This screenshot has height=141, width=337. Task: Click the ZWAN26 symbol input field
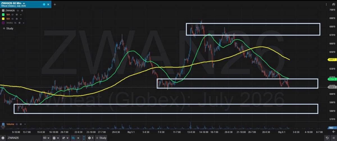(24, 138)
